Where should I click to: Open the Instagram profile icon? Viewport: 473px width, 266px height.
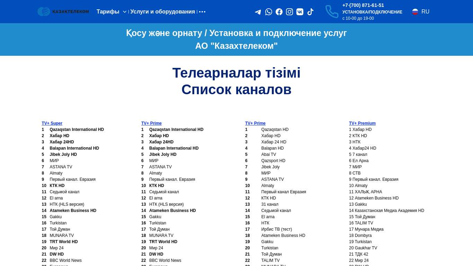point(289,12)
